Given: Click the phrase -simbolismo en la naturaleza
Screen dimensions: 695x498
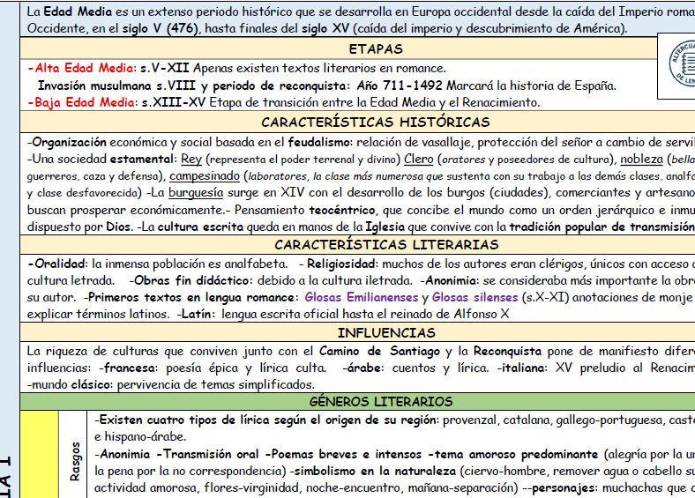Looking at the screenshot, I should coord(372,471).
